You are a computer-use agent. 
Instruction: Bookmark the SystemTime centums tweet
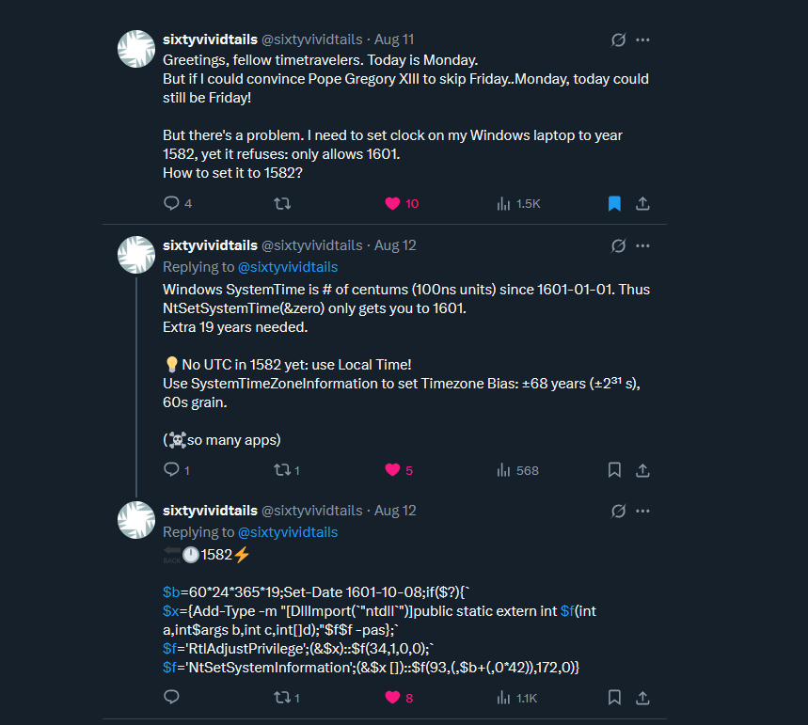[x=614, y=470]
